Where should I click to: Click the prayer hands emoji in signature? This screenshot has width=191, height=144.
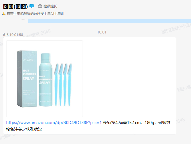pos(4,14)
